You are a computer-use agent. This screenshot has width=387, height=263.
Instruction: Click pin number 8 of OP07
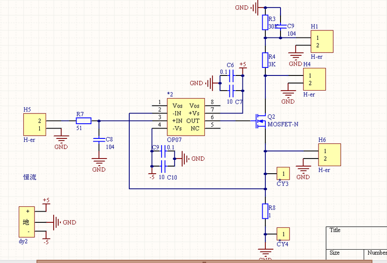tap(212, 102)
